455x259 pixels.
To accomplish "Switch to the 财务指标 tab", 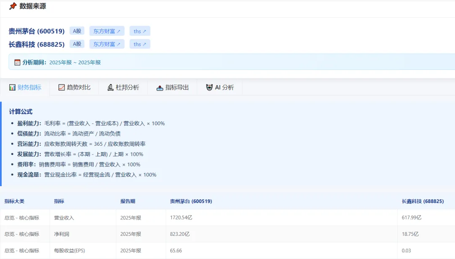I will tap(25, 87).
